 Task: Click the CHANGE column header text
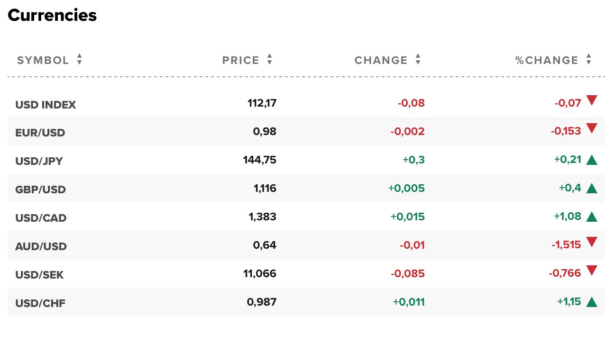(x=381, y=61)
